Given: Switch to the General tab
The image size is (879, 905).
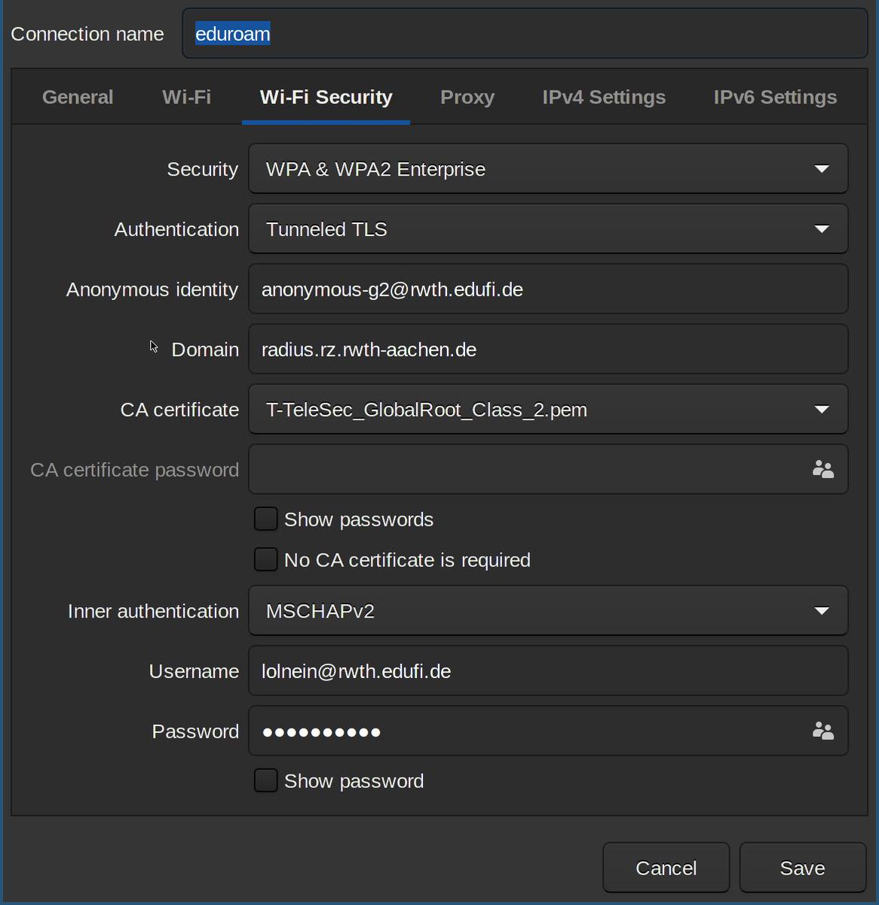Looking at the screenshot, I should [78, 97].
